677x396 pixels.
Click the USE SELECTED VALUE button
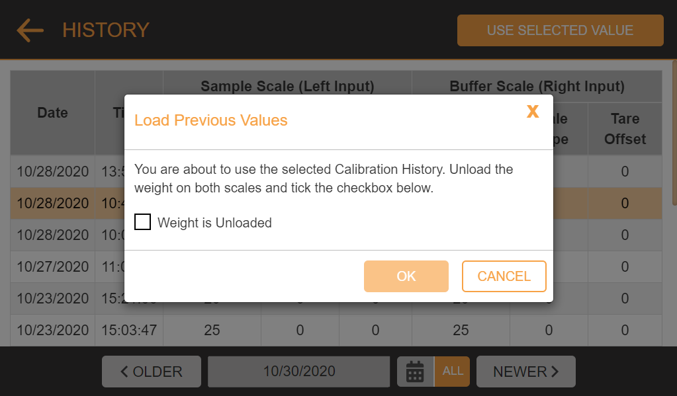pyautogui.click(x=560, y=30)
